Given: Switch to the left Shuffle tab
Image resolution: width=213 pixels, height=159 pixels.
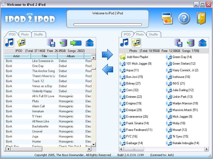Looking at the screenshot, I should pyautogui.click(x=38, y=34).
